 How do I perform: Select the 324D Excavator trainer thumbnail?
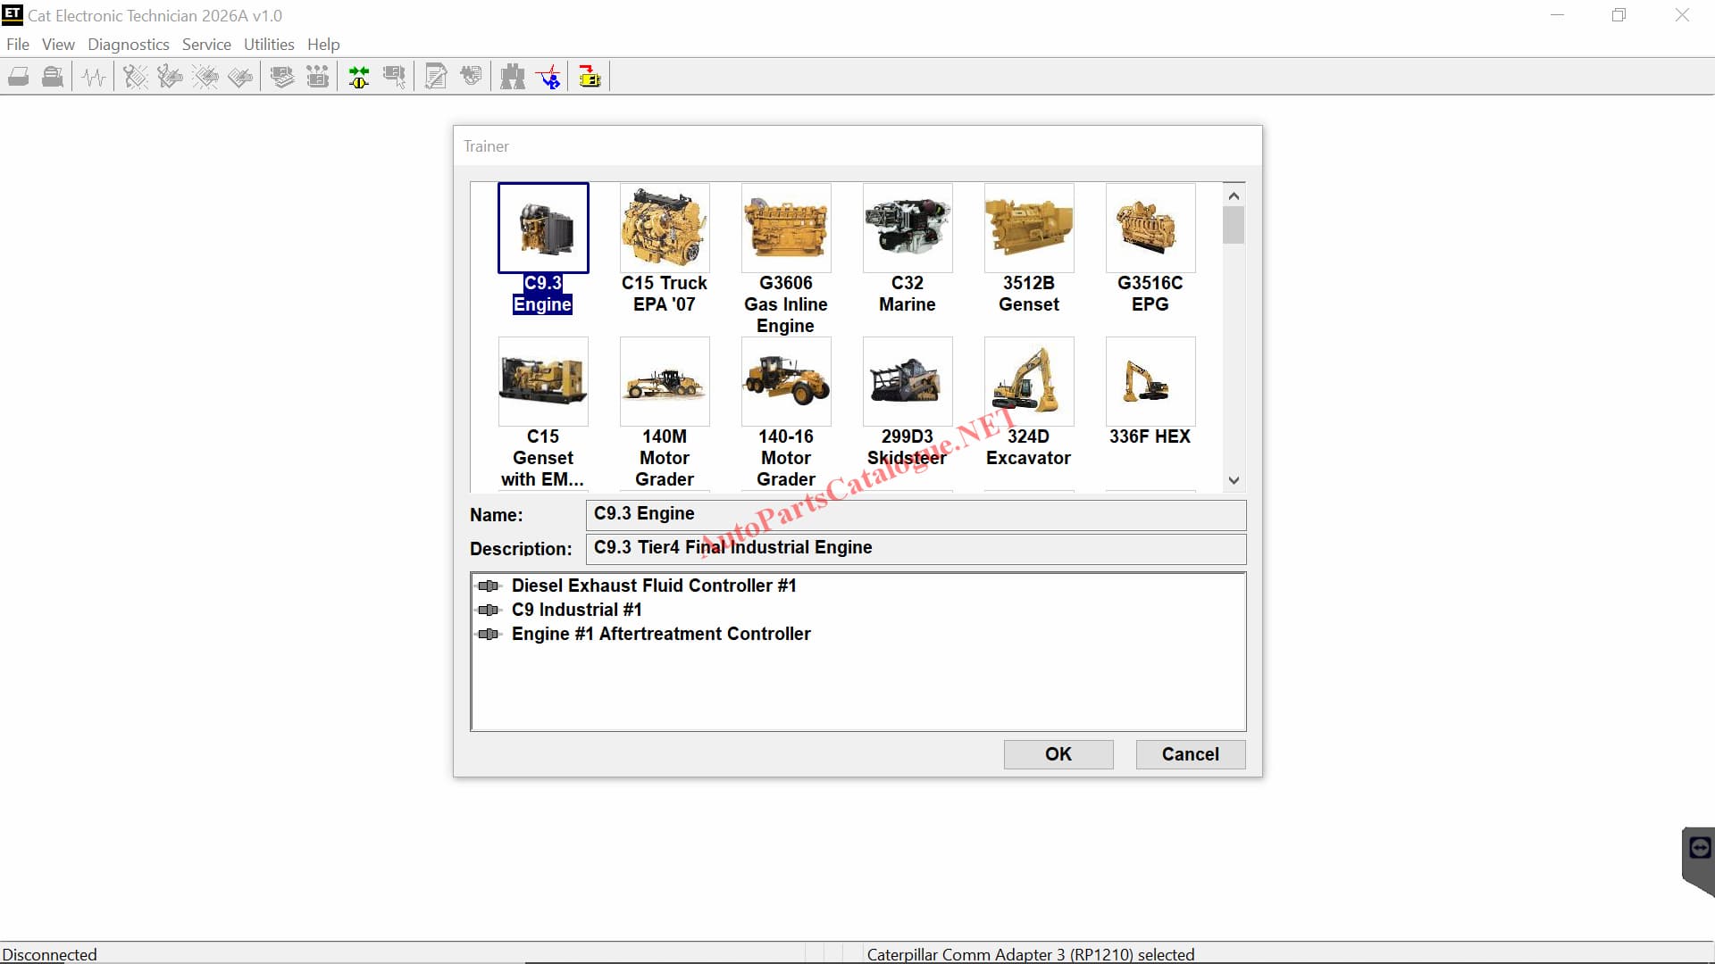click(1028, 382)
